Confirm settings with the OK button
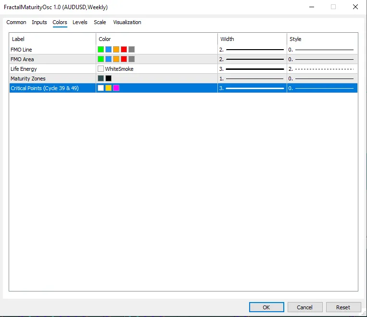The image size is (367, 317). 266,307
